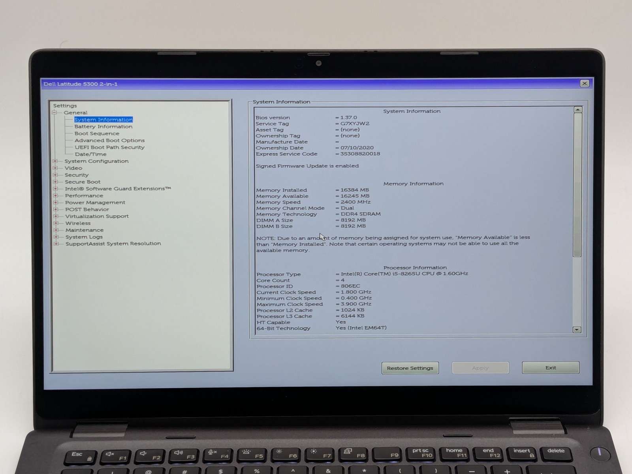Click the scroll down arrow
This screenshot has height=474, width=632.
click(x=577, y=329)
